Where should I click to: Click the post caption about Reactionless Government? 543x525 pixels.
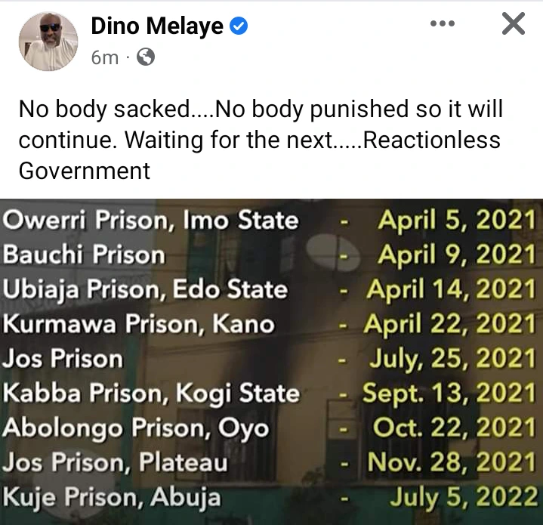point(261,140)
